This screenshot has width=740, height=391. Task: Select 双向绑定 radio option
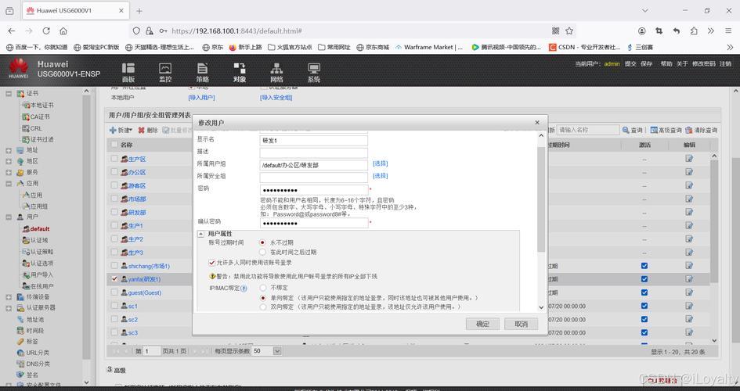tap(263, 307)
